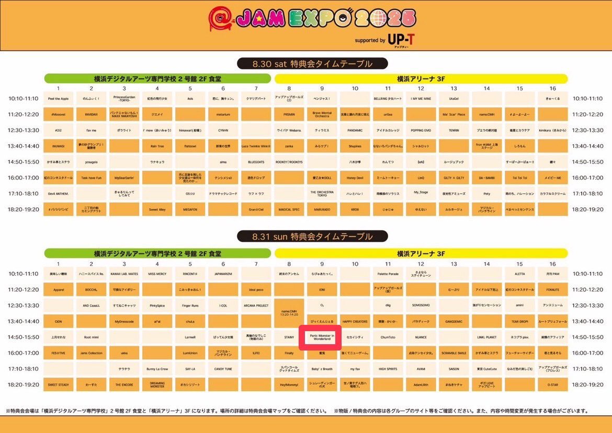Choose the GILTY × GILTY slot
Viewport: 612px width, 433px height.
click(454, 178)
